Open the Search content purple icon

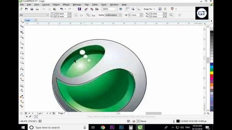tap(79, 9)
